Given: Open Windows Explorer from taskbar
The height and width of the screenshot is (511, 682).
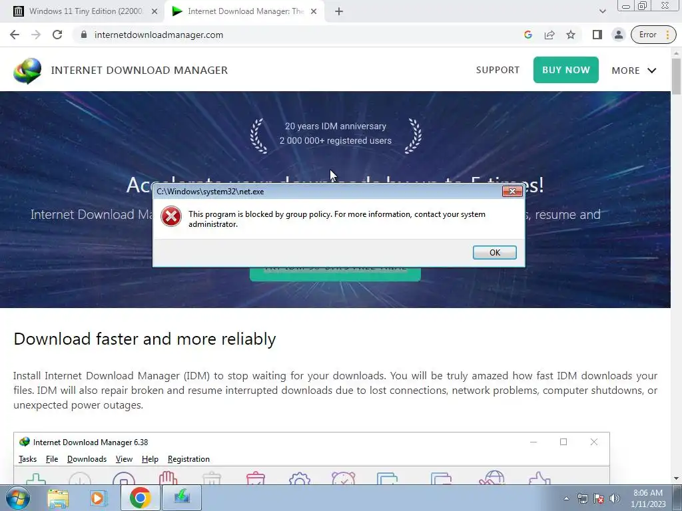Looking at the screenshot, I should [x=58, y=498].
